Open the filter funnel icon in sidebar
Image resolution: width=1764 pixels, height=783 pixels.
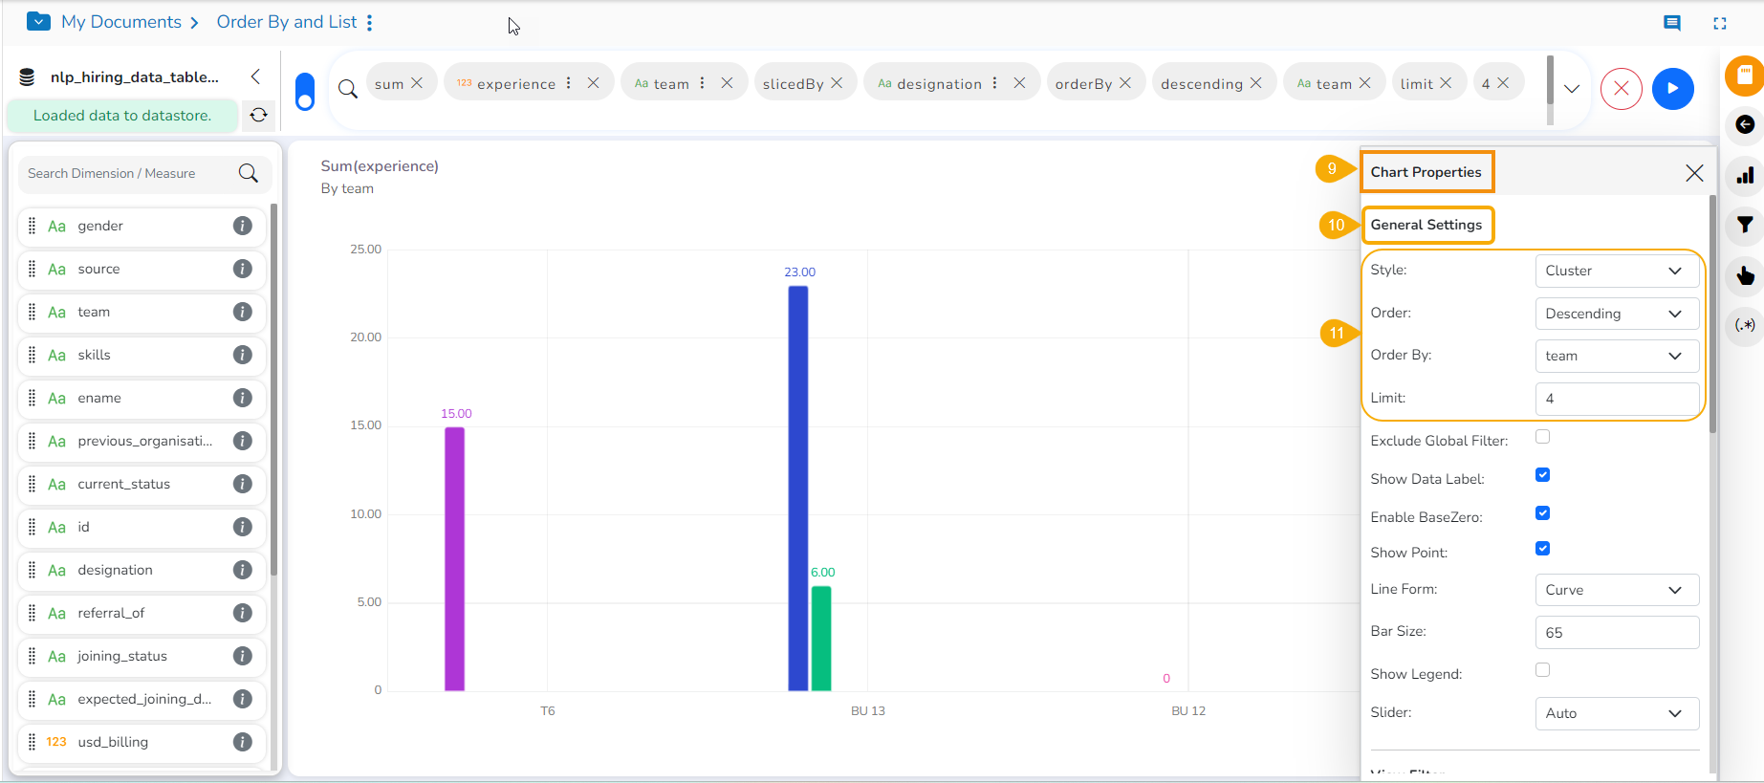click(1745, 225)
